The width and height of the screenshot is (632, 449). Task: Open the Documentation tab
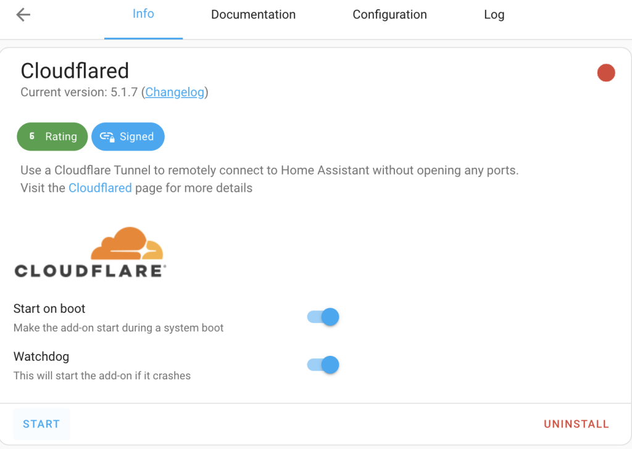[253, 15]
